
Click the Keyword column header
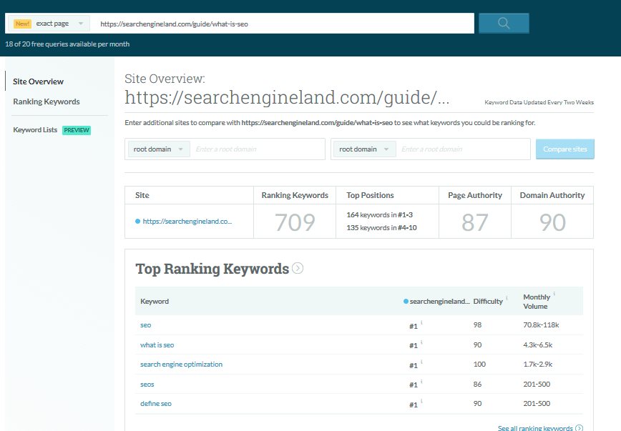pos(155,301)
